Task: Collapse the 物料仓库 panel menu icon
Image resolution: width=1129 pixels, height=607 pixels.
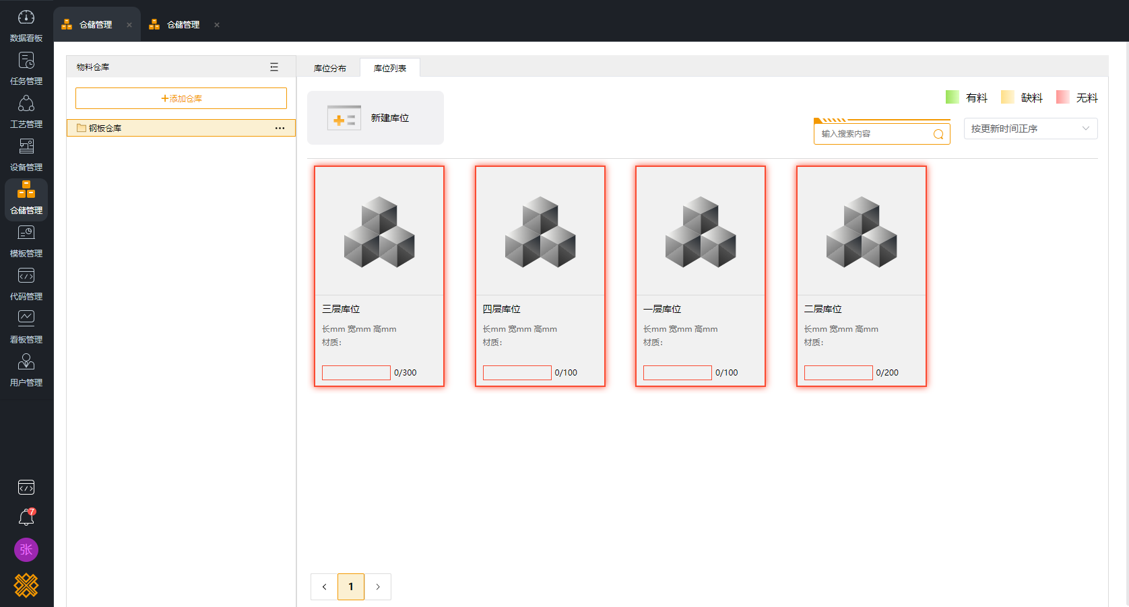Action: [x=274, y=67]
